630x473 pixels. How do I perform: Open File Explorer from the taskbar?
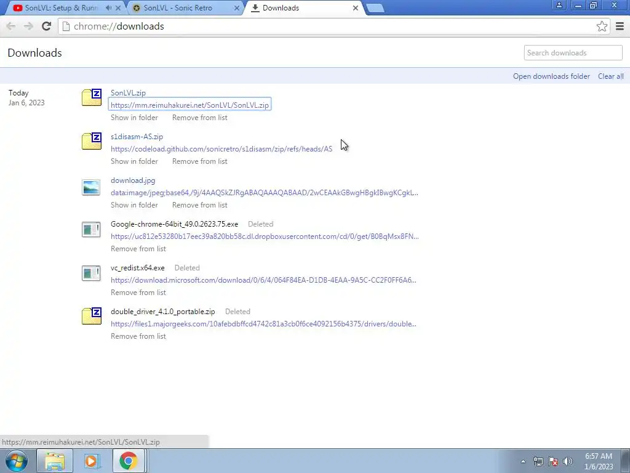click(x=55, y=461)
